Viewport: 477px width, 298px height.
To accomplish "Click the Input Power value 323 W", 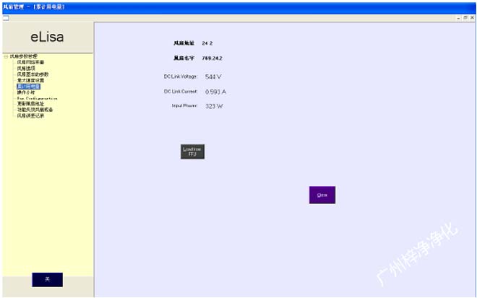I will [214, 106].
